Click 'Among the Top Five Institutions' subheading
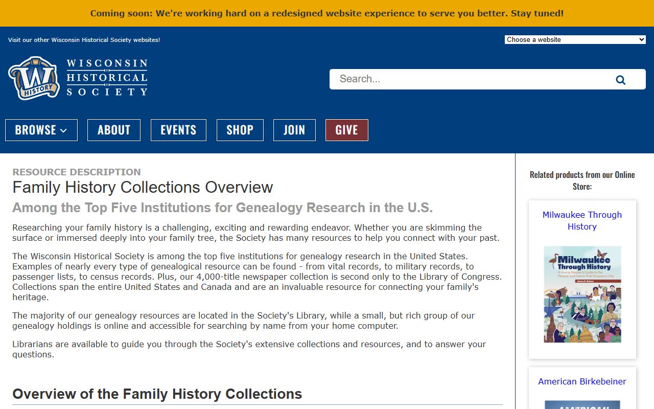 tap(222, 208)
